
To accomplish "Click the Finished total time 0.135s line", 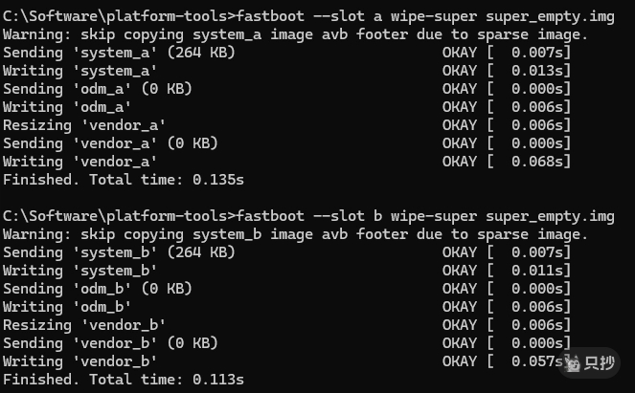I will click(124, 180).
